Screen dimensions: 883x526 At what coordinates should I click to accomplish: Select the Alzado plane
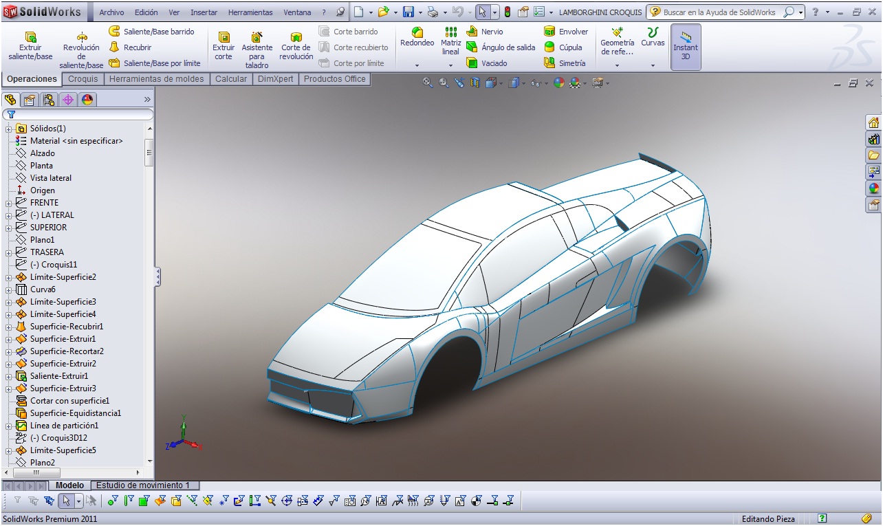coord(42,153)
